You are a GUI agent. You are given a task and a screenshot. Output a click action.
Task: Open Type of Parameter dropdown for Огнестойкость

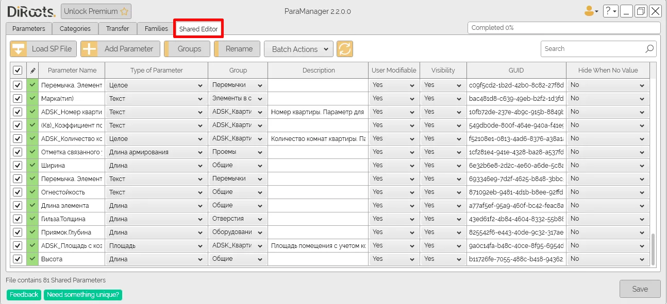click(x=156, y=192)
